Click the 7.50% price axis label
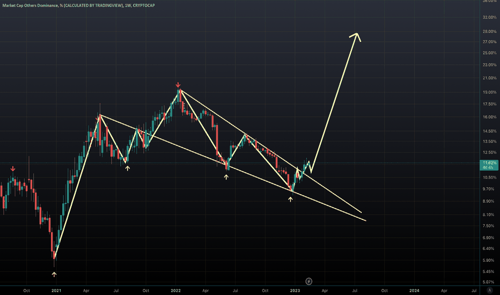Image resolution: width=500 pixels, height=295 pixels. (489, 226)
